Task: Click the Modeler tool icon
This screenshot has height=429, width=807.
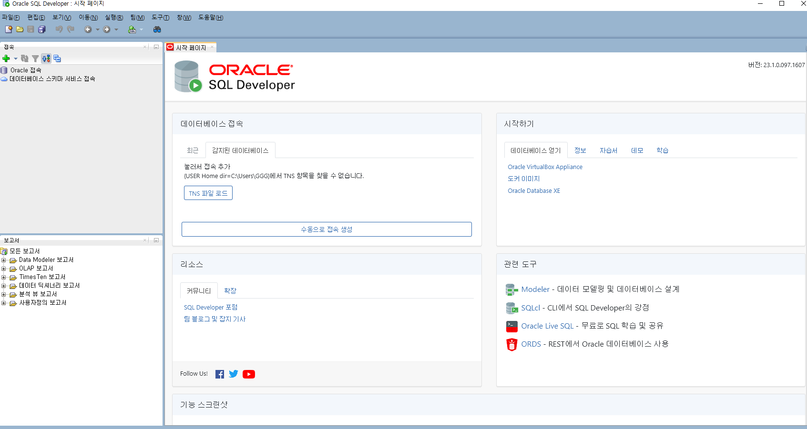Action: 511,289
